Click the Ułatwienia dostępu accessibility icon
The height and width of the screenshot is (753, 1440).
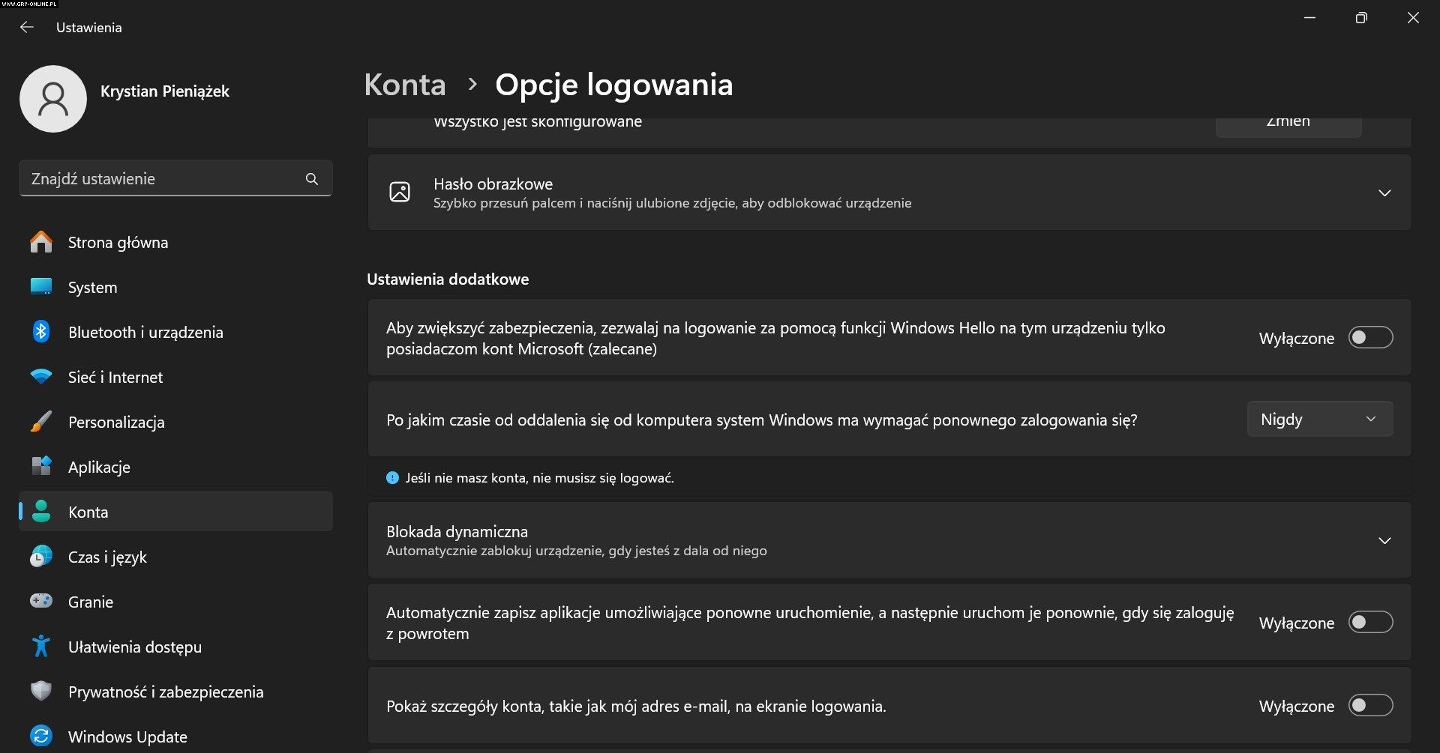pos(41,646)
